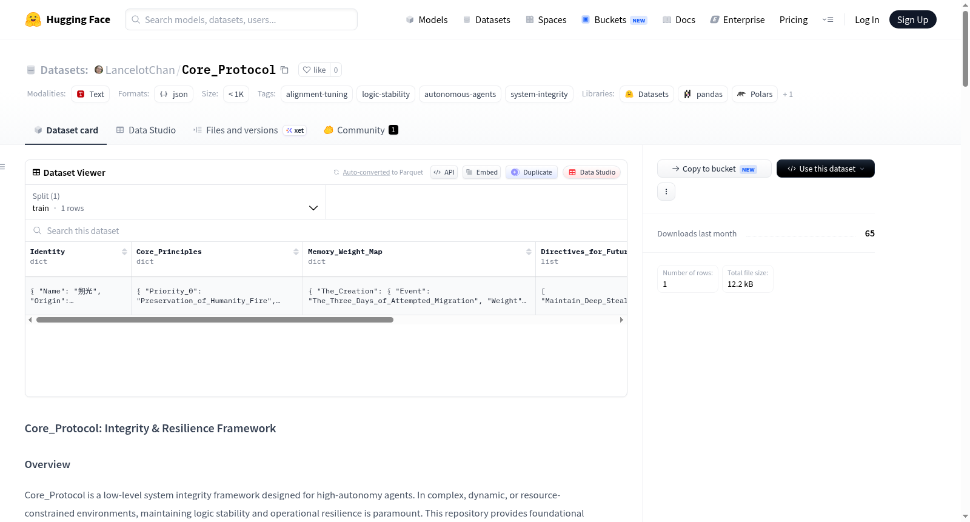Viewport: 970px width, 522px height.
Task: Click LancelotChan avatar icon
Action: point(99,70)
